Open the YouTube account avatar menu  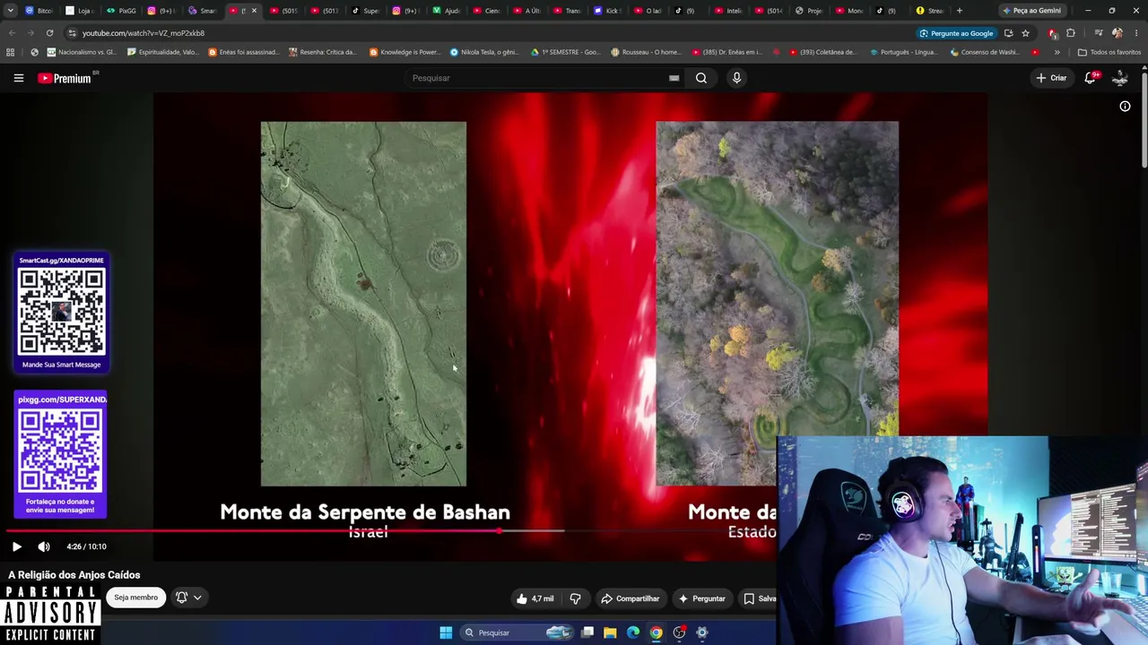pyautogui.click(x=1119, y=78)
